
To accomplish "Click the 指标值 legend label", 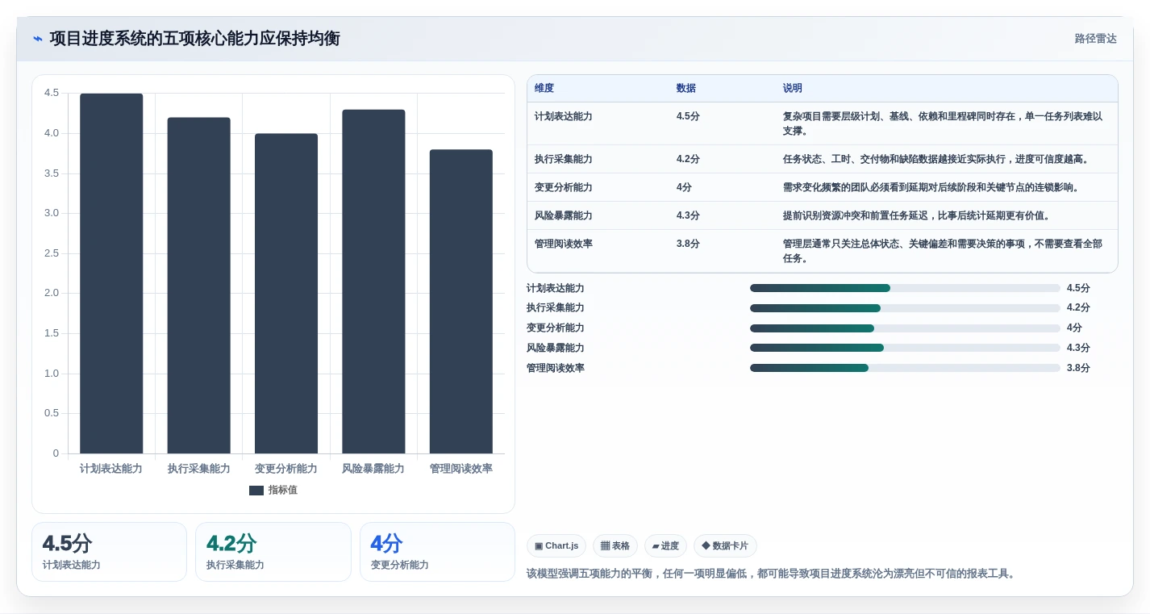I will tap(282, 491).
